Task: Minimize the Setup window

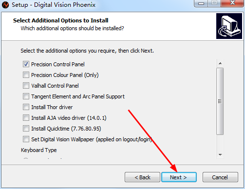Action: click(201, 3)
